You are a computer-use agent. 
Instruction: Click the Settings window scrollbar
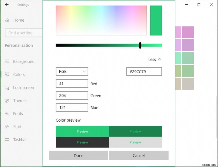217,117
